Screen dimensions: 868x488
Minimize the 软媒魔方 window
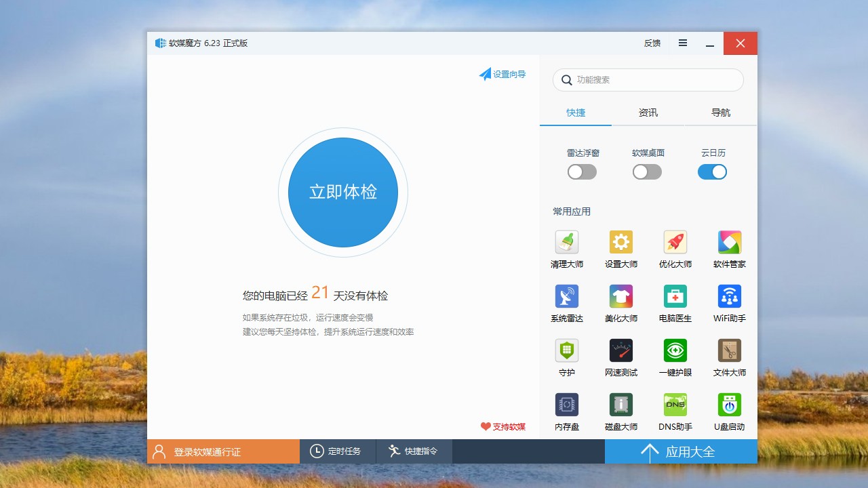coord(710,43)
